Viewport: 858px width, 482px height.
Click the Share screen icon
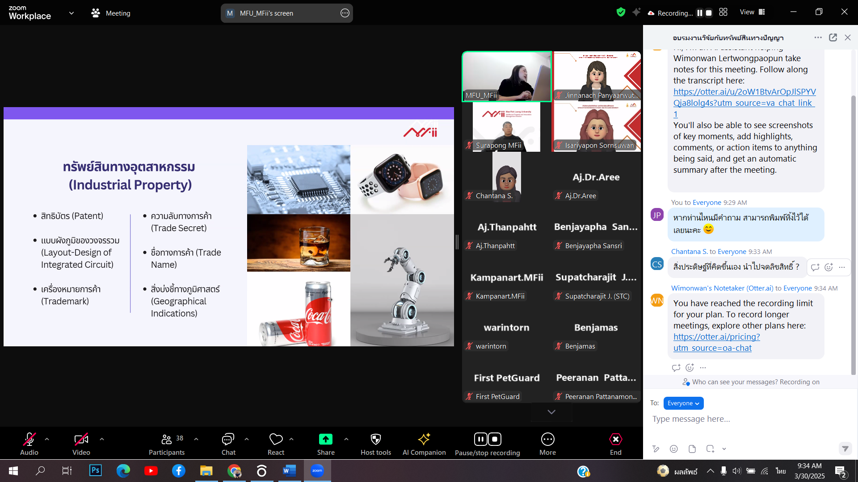(x=325, y=440)
